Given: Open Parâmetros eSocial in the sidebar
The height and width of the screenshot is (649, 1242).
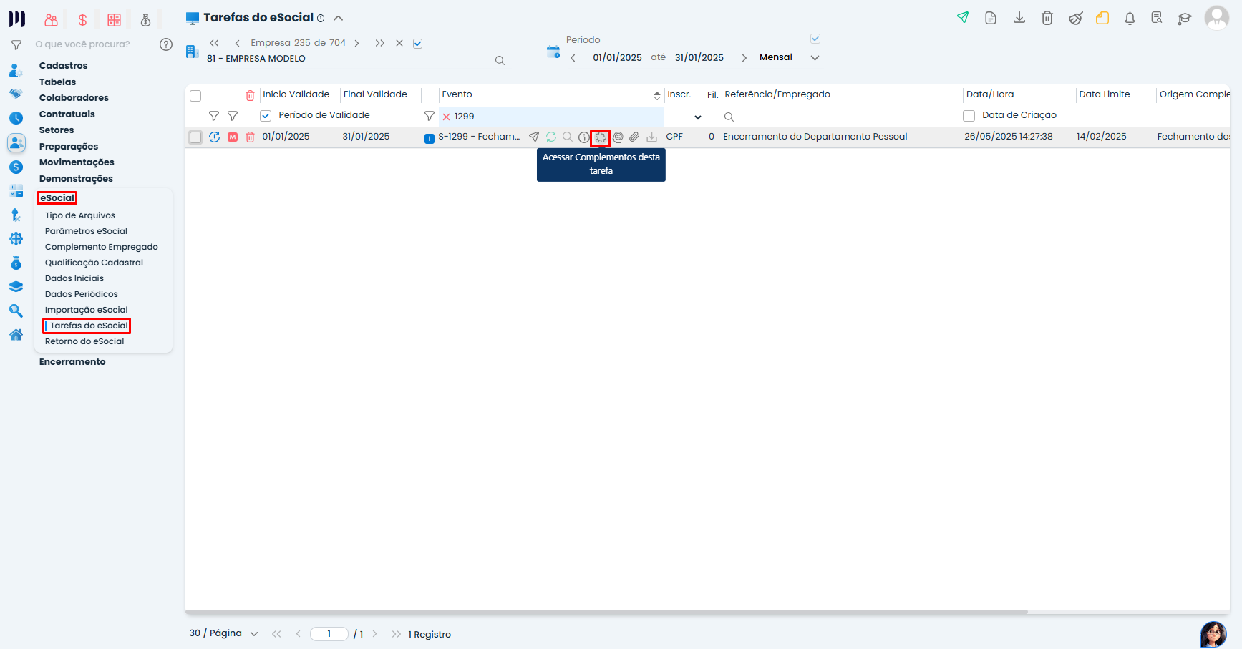Looking at the screenshot, I should click(86, 231).
